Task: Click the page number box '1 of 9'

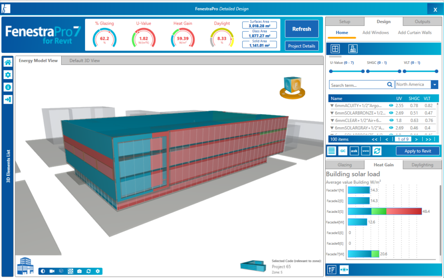Action: [x=403, y=139]
